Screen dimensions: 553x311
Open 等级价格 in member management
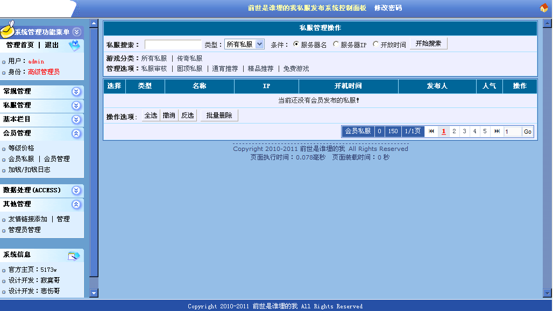point(21,148)
